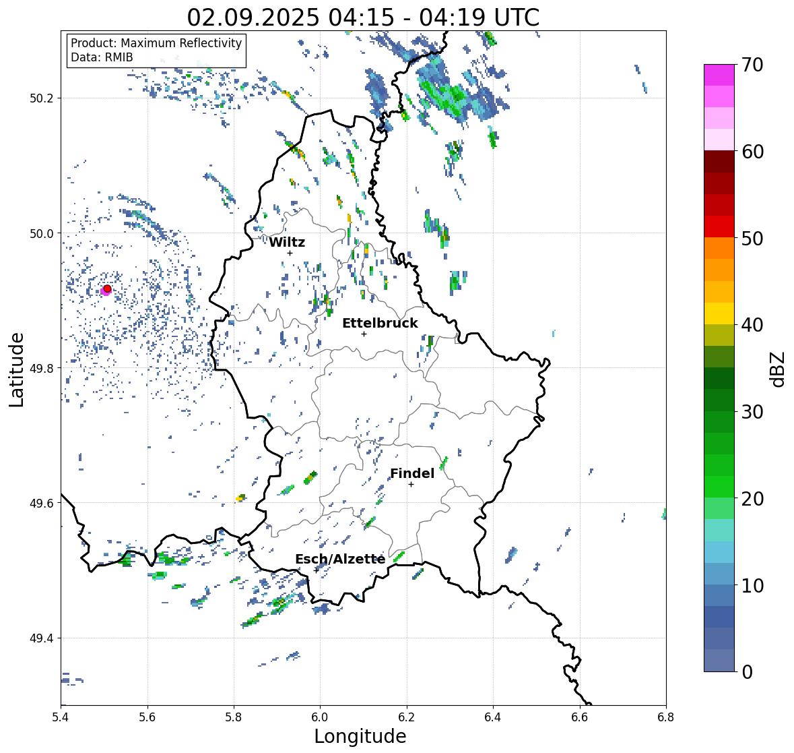Click the latitude tick label 49.6

tap(42, 503)
